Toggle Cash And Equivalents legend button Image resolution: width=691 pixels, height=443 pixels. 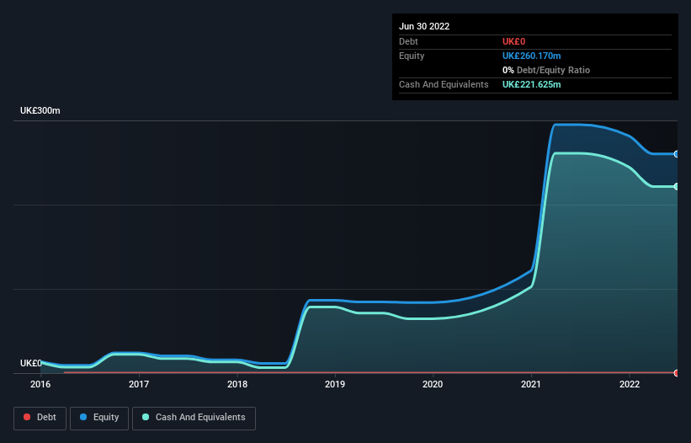click(194, 418)
